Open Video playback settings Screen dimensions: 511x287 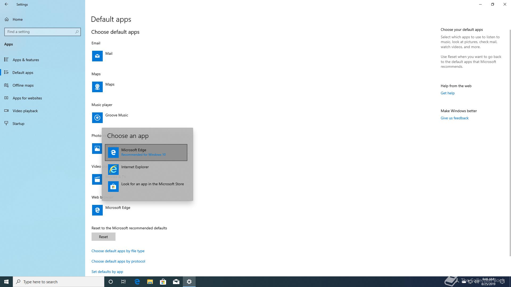coord(43,111)
